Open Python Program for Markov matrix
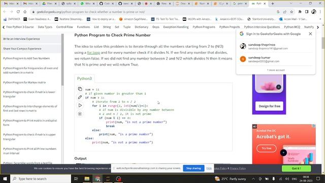The image size is (325, 183). point(24,82)
